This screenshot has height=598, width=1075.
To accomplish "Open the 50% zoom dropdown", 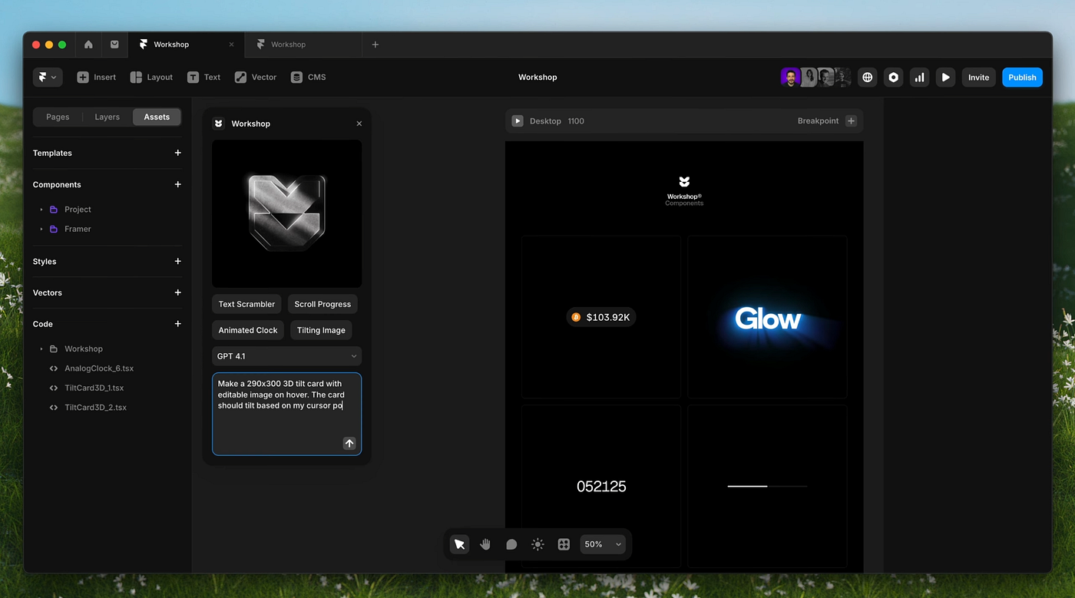I will click(603, 544).
